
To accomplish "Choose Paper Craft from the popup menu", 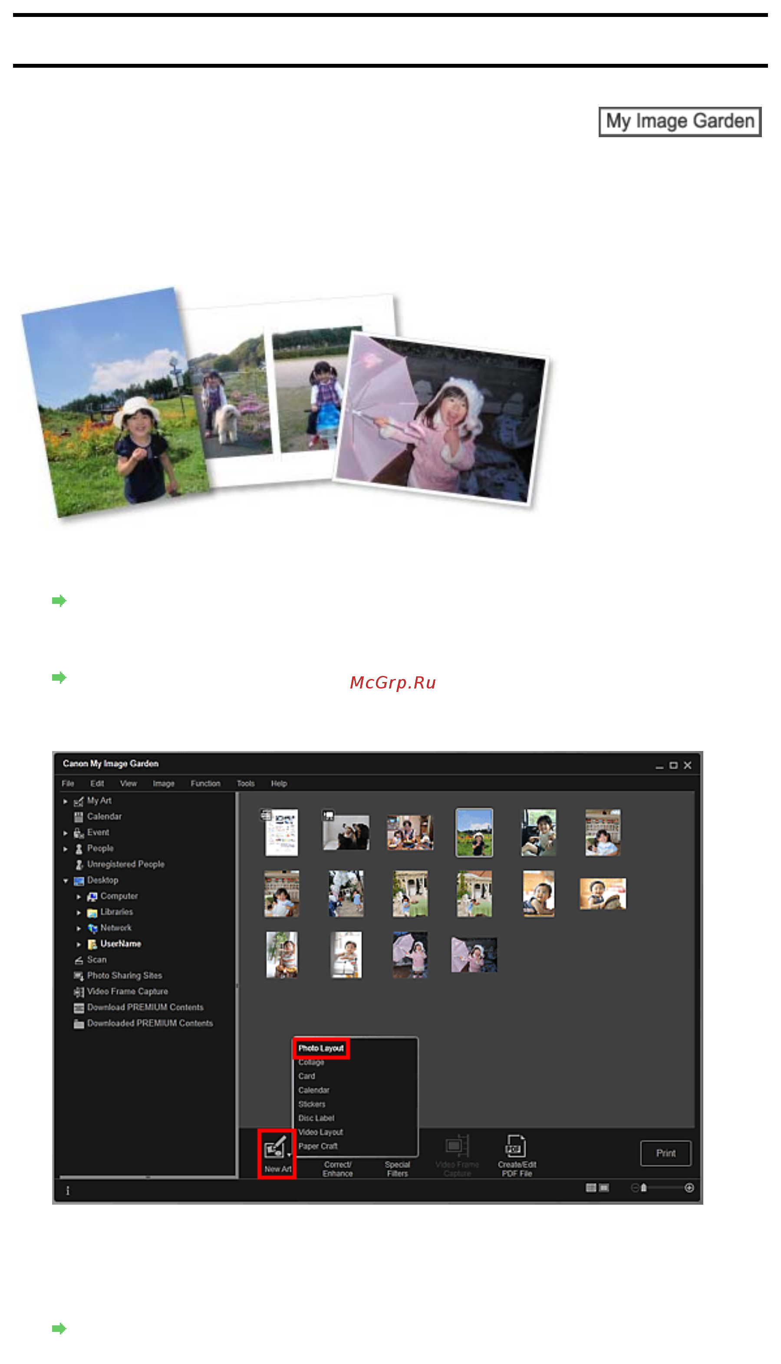I will (317, 1146).
